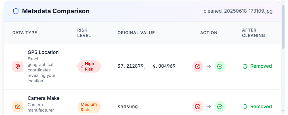
Task: Click the green checkmark in Camera Make row
Action: (x=220, y=106)
